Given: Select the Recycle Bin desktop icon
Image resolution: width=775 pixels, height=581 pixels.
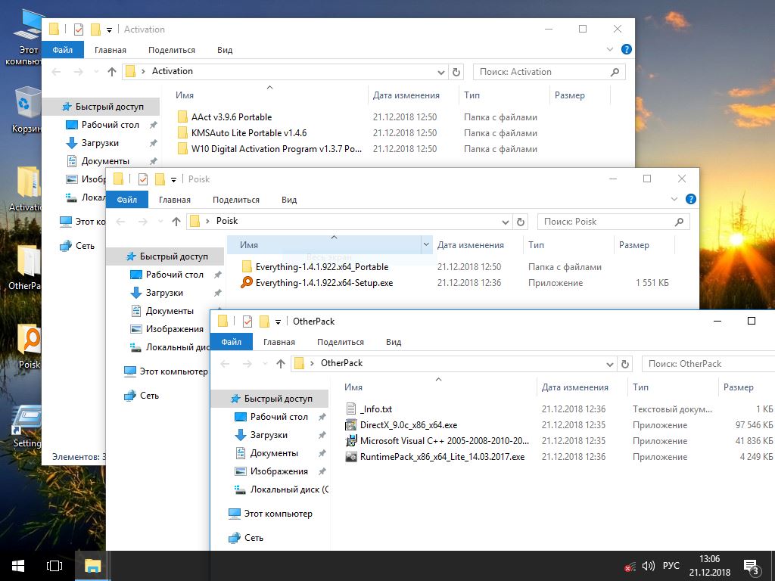Looking at the screenshot, I should point(26,110).
